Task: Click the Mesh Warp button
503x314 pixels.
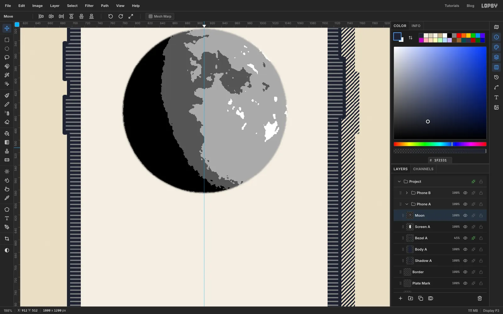Action: 160,16
